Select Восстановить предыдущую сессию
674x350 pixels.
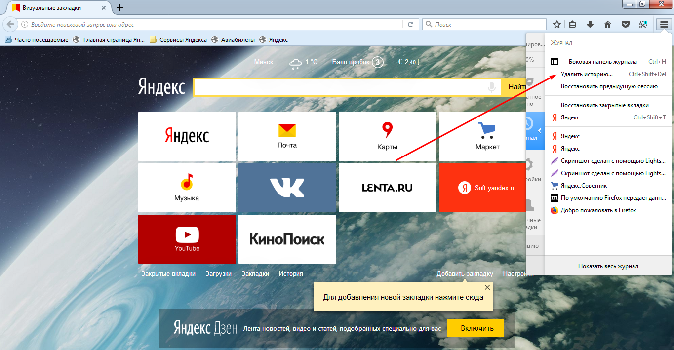[608, 86]
